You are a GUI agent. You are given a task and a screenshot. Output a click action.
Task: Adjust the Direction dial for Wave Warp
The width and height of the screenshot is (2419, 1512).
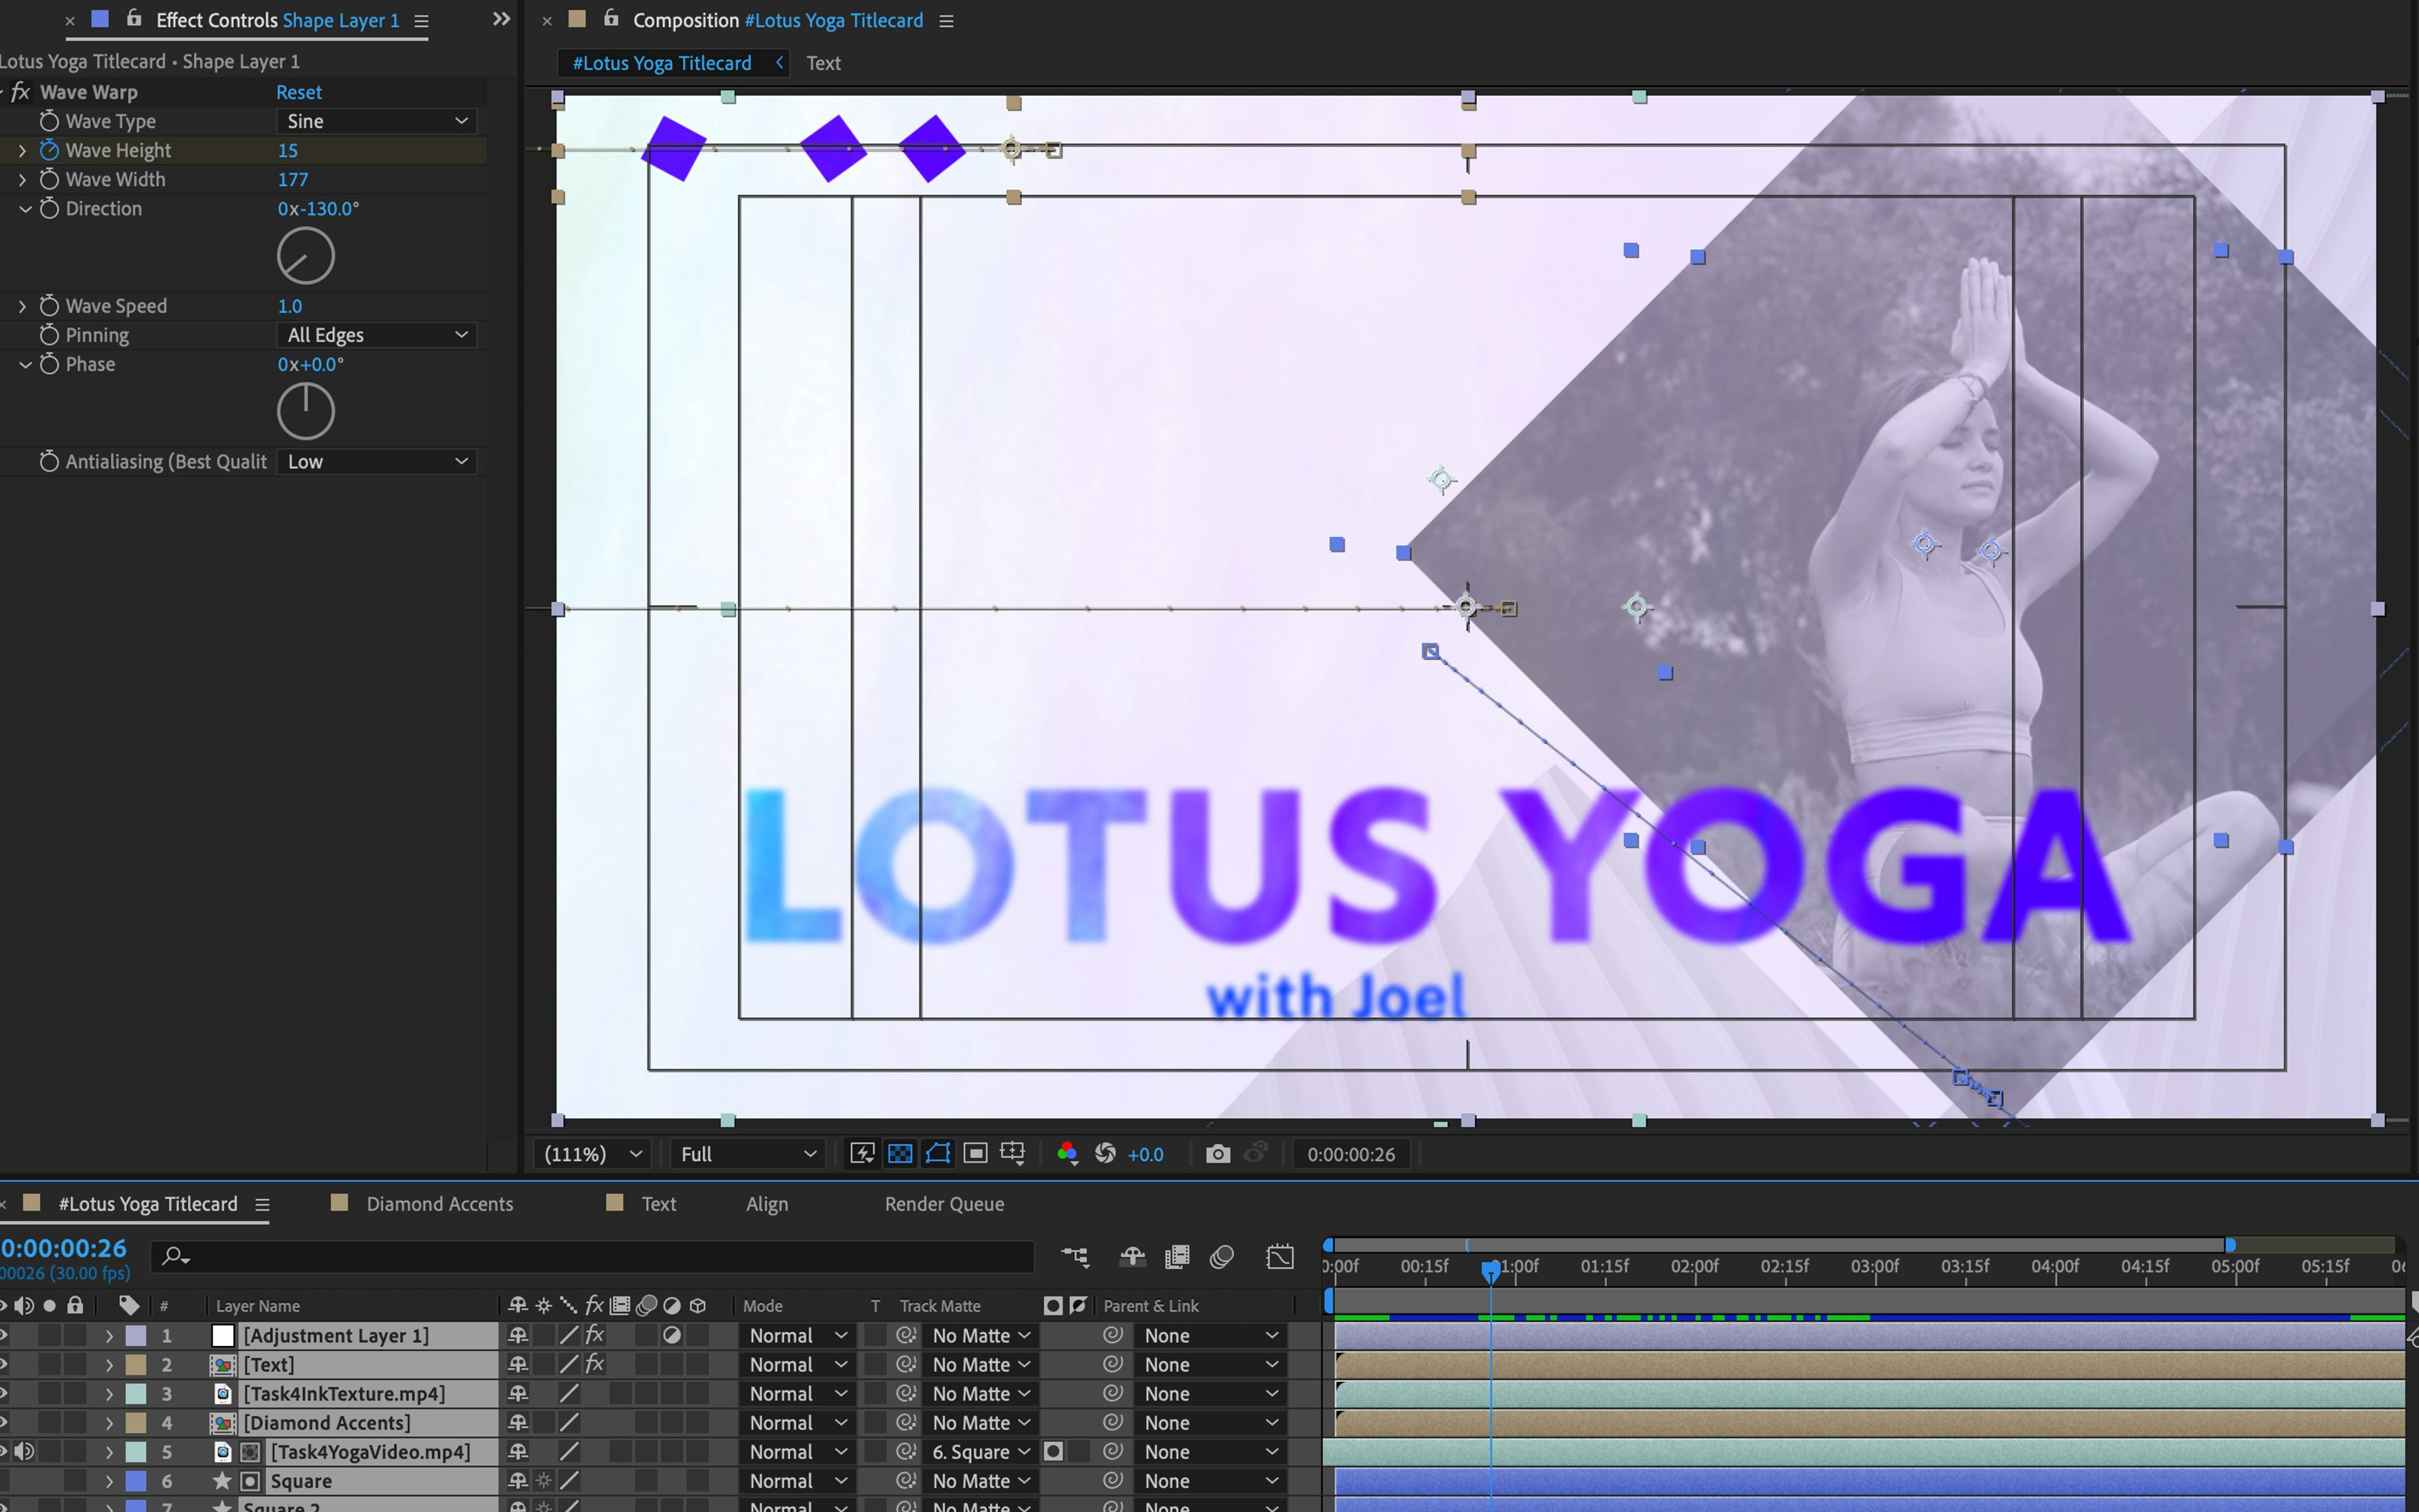pyautogui.click(x=305, y=255)
